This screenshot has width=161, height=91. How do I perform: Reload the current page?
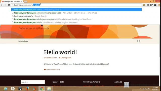click(x=9, y=5)
